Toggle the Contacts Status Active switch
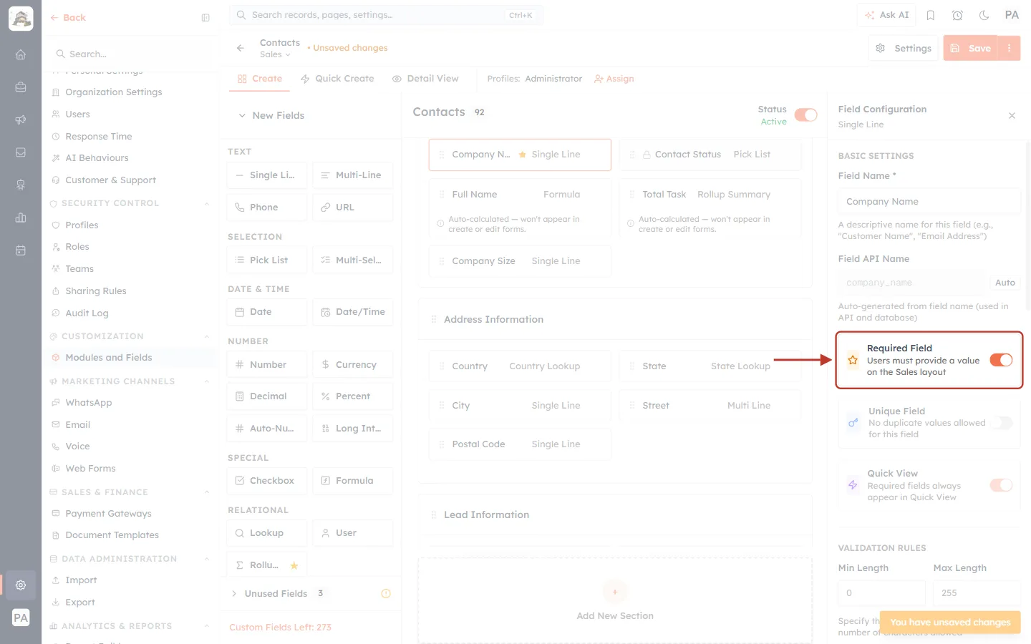The width and height of the screenshot is (1031, 644). coord(806,115)
